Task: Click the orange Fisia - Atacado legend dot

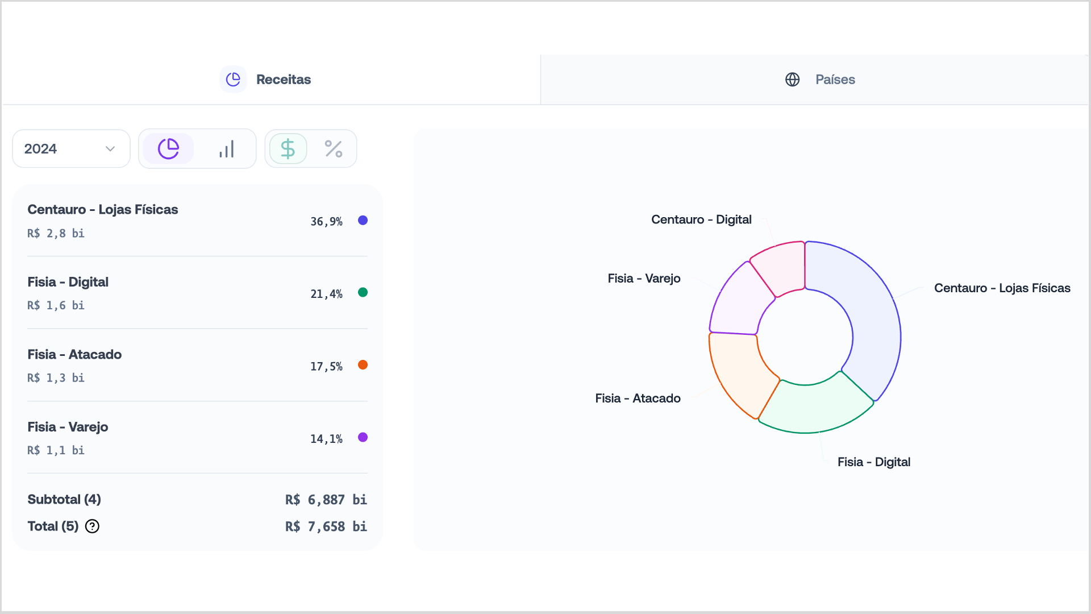Action: pos(363,365)
